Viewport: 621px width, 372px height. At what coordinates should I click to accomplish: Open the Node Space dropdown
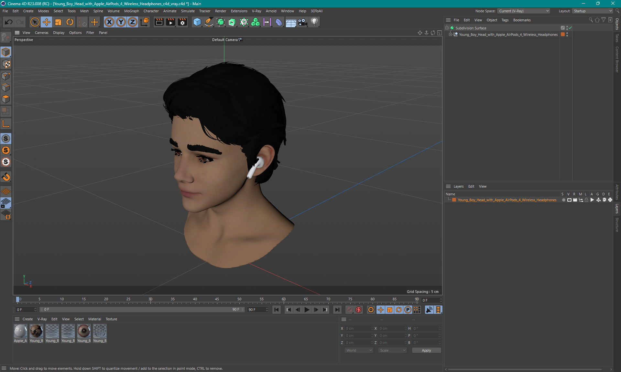pyautogui.click(x=523, y=11)
